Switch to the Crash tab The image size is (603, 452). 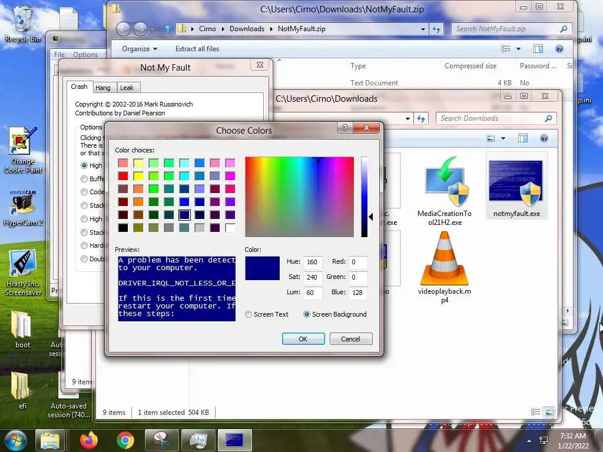point(79,87)
